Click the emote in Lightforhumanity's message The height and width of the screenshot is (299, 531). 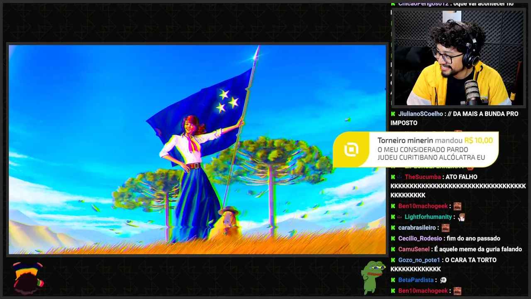click(461, 217)
